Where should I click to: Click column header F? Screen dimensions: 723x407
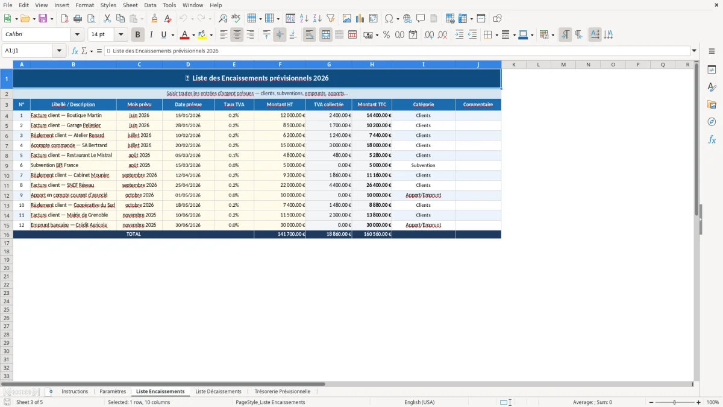pyautogui.click(x=280, y=65)
